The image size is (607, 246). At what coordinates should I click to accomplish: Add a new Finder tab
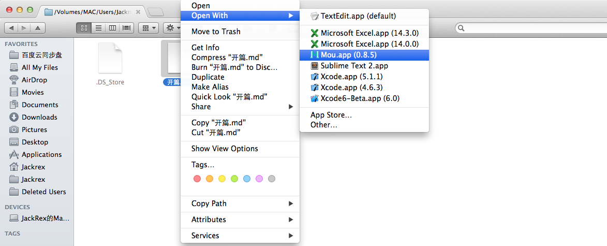point(155,12)
